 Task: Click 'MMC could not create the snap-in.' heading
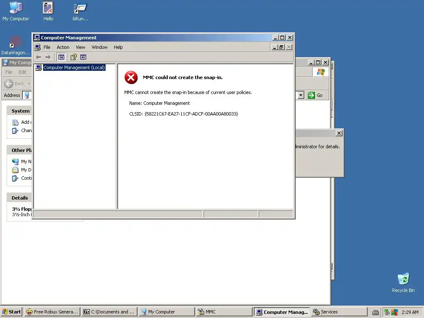[x=183, y=77]
